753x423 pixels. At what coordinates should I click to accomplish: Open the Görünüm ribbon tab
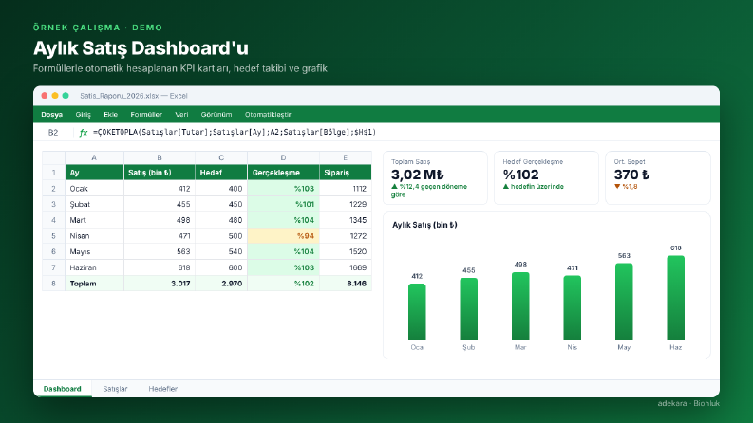point(216,114)
